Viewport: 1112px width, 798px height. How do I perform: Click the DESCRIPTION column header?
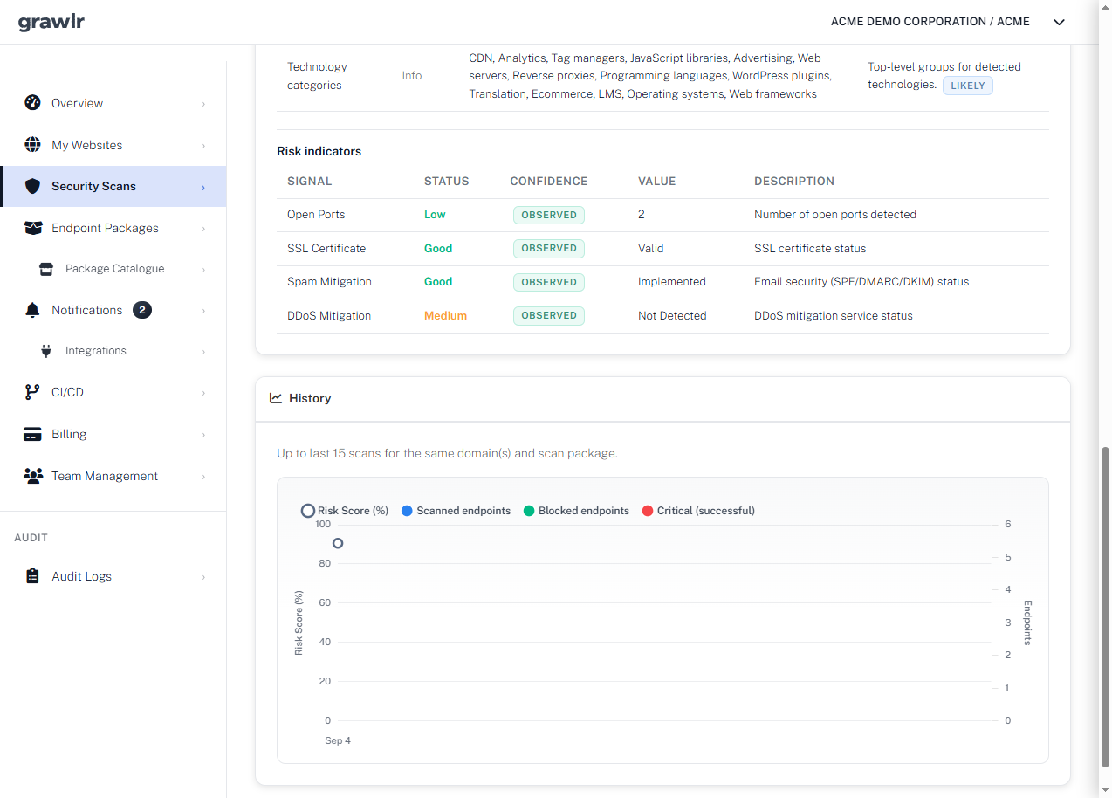(x=794, y=182)
